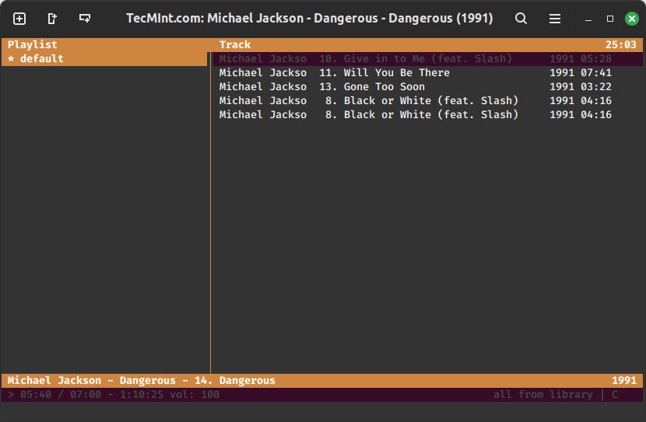Click the 05:40 / 07:00 playback position
646x422 pixels.
61,395
